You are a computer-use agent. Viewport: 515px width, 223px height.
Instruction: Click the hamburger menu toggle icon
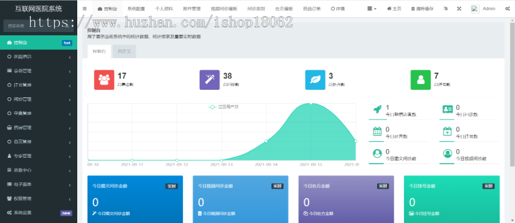pos(85,9)
